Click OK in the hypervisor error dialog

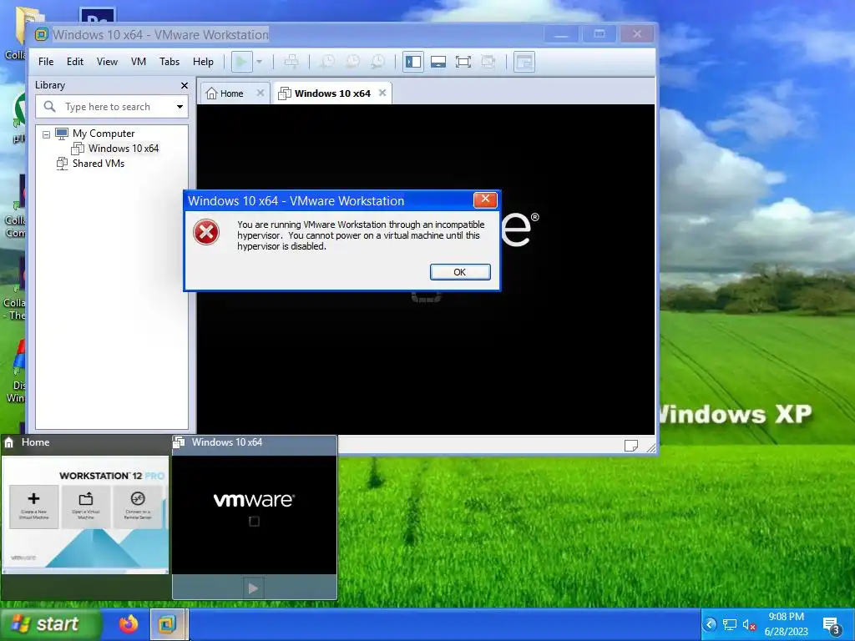pos(460,272)
